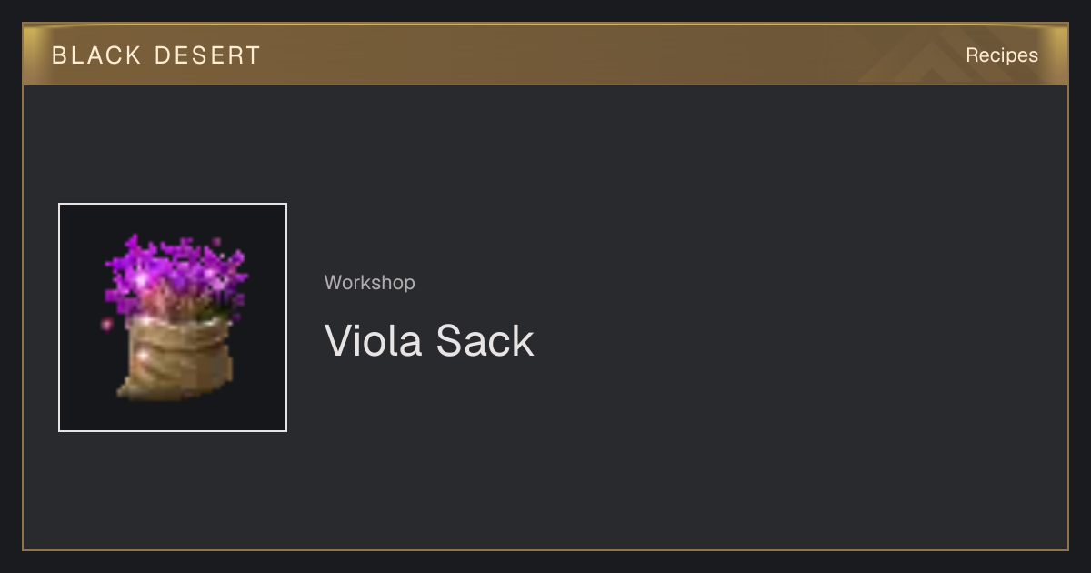The height and width of the screenshot is (573, 1091).
Task: Click the burlap sack in the item image
Action: coord(175,358)
